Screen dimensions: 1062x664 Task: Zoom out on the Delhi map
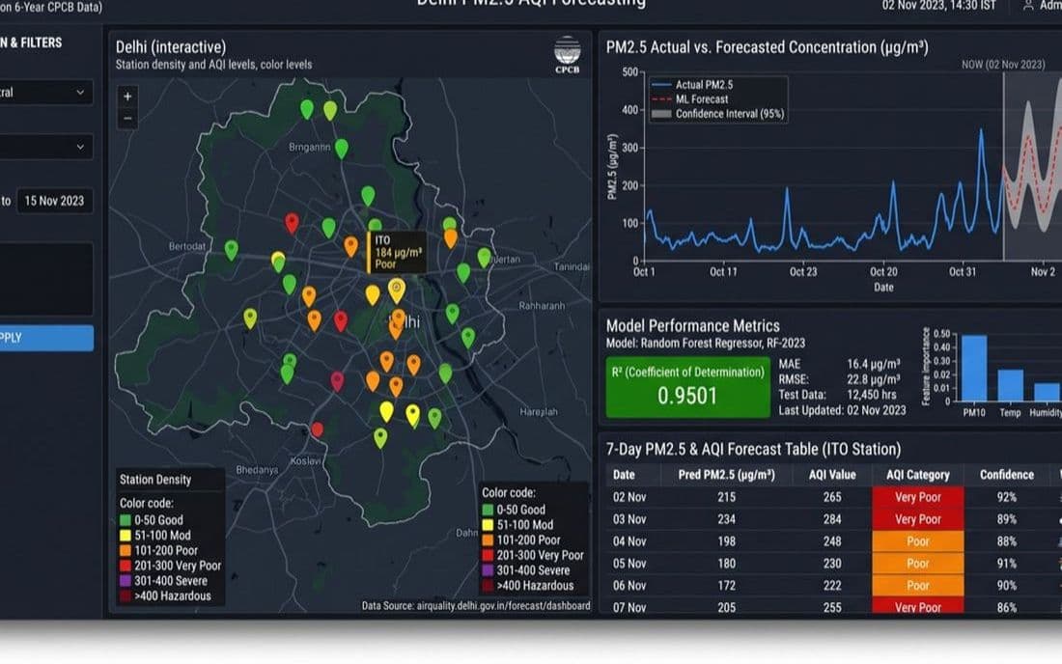point(127,119)
